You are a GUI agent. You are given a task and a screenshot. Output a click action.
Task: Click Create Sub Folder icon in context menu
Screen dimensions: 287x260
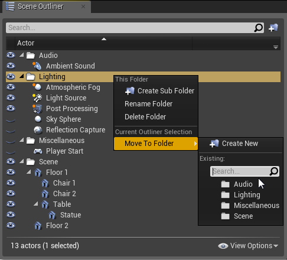pyautogui.click(x=130, y=91)
